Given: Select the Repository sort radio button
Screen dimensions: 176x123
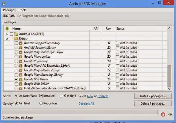Looking at the screenshot, I should coord(41,103).
